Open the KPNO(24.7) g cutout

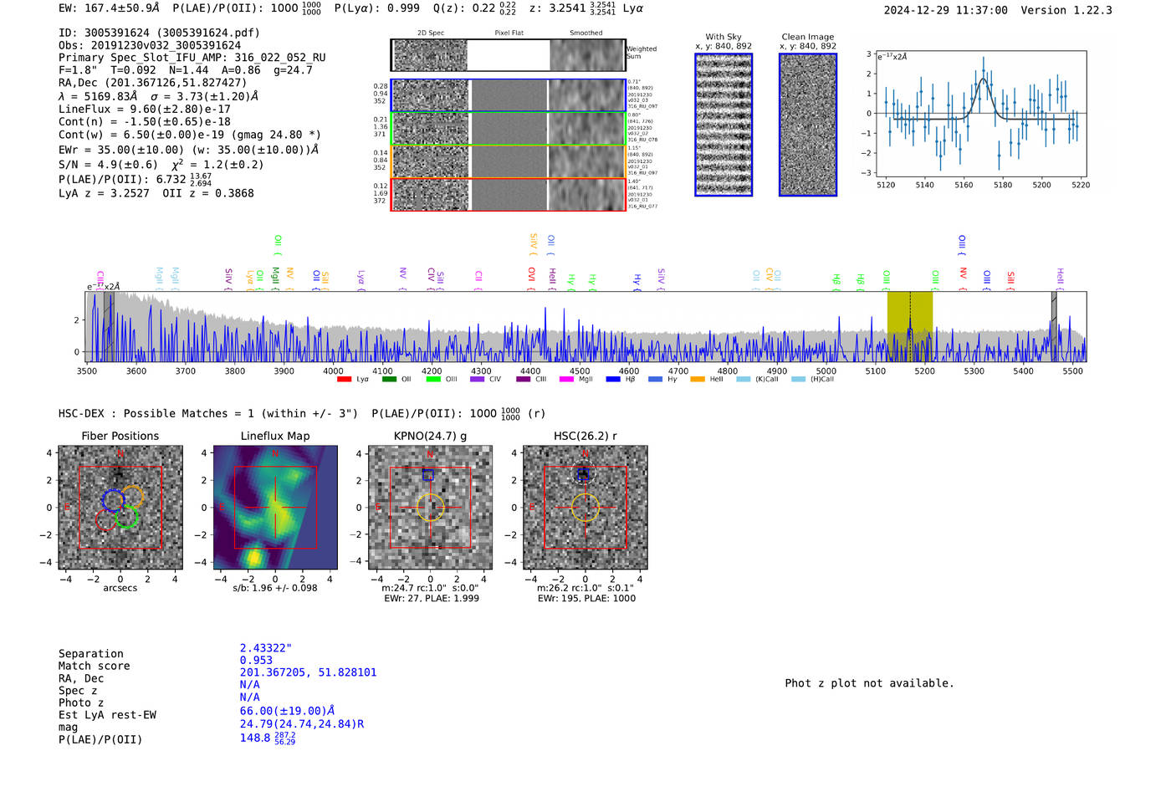coord(431,508)
